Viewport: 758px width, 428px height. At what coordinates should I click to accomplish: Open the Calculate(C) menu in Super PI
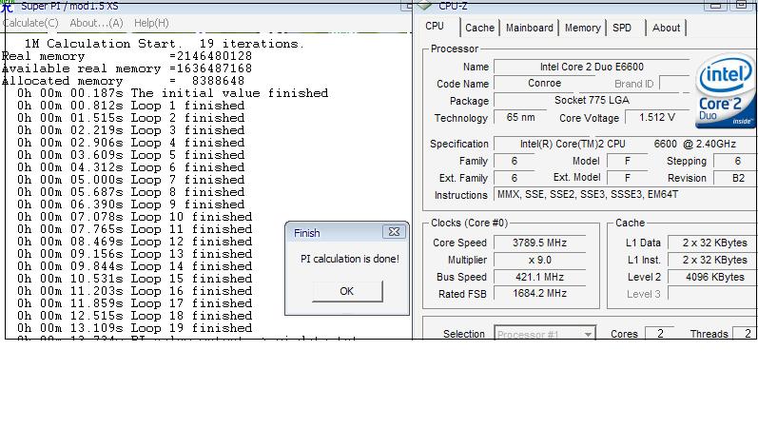click(30, 23)
